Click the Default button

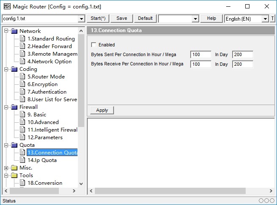click(145, 19)
